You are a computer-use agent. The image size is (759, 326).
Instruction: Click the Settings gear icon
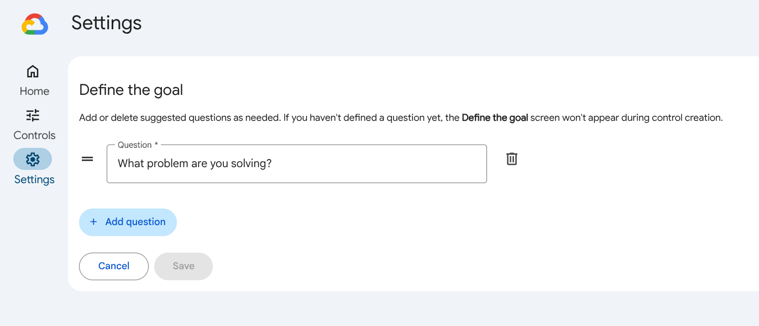coord(33,159)
